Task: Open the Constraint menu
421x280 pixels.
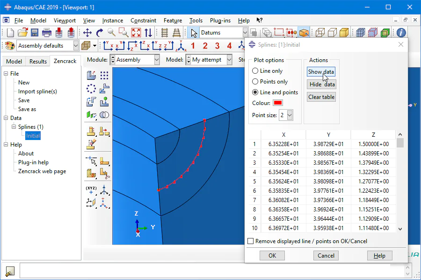Action: pyautogui.click(x=144, y=21)
